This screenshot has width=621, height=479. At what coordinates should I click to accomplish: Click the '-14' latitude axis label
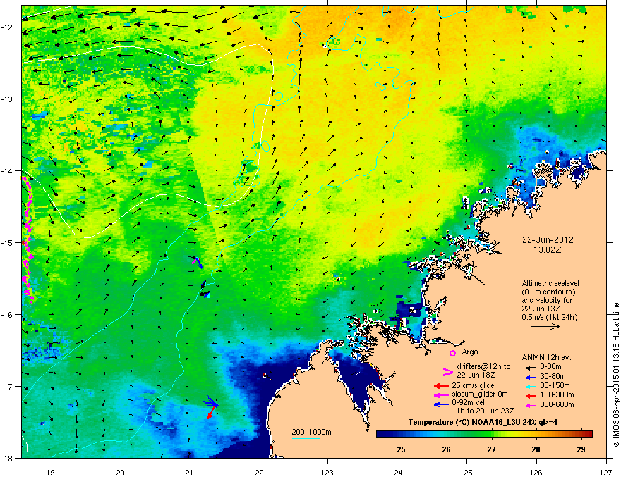8,171
